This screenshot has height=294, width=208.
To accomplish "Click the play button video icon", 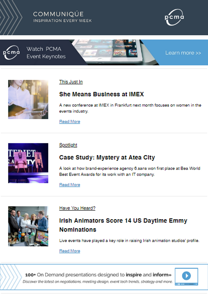I will [187, 277].
